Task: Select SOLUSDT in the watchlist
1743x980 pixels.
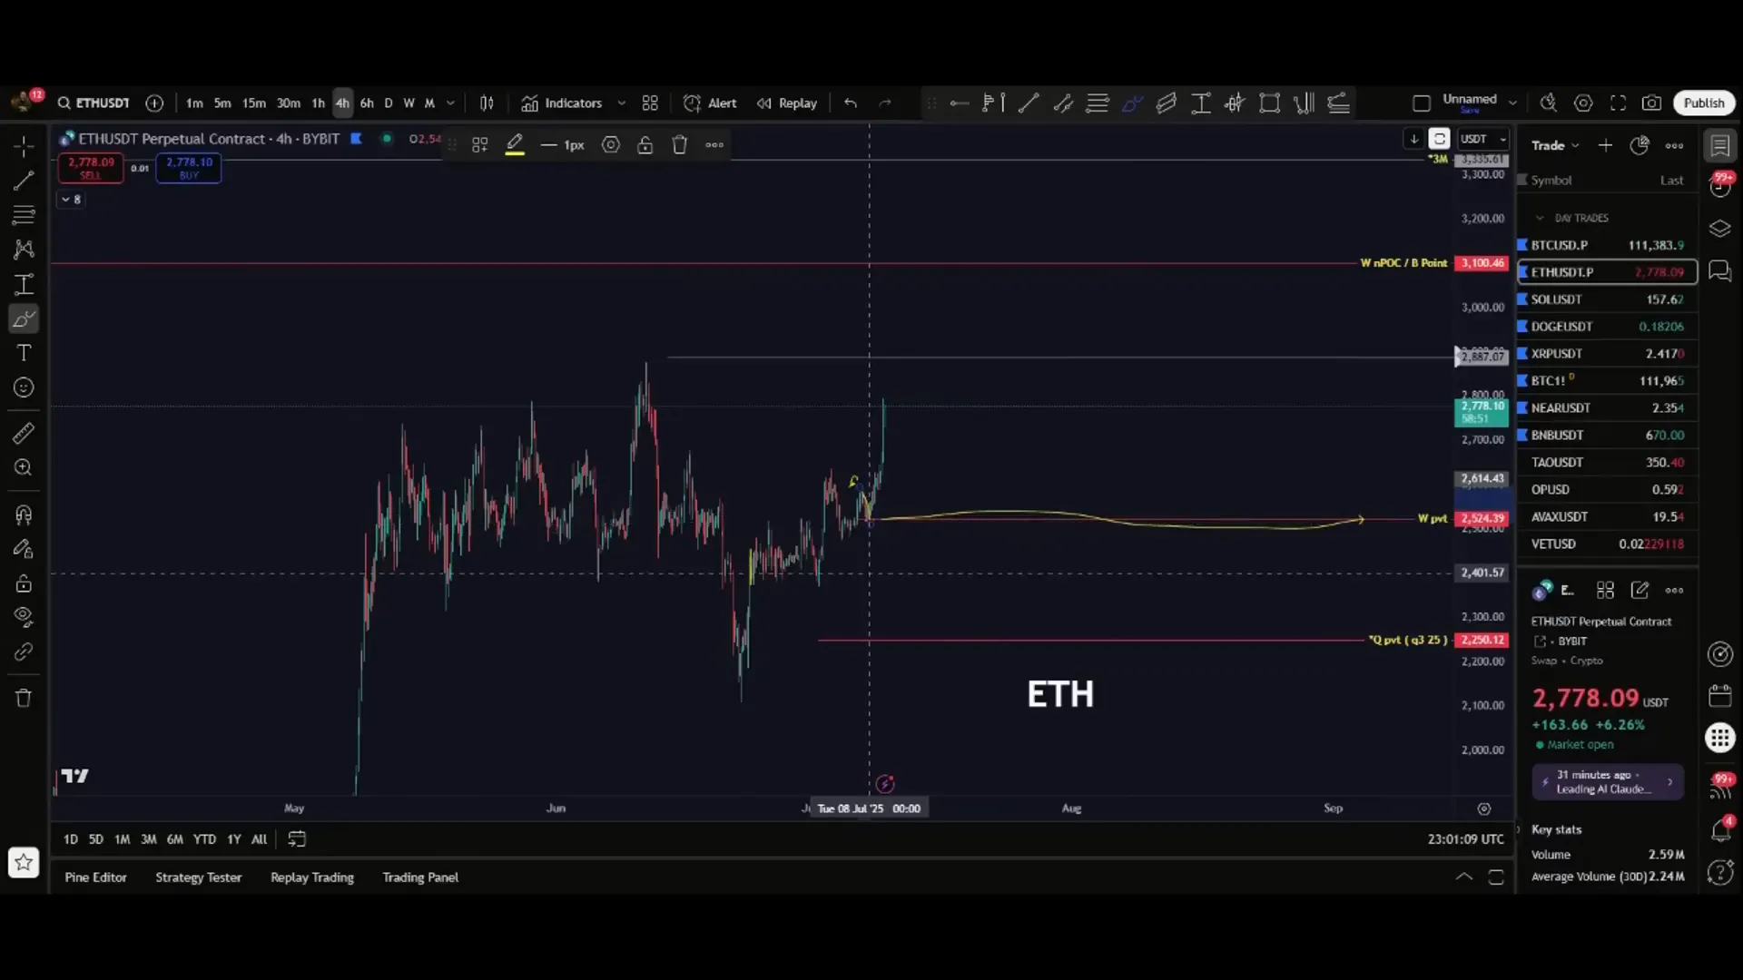Action: coord(1607,299)
